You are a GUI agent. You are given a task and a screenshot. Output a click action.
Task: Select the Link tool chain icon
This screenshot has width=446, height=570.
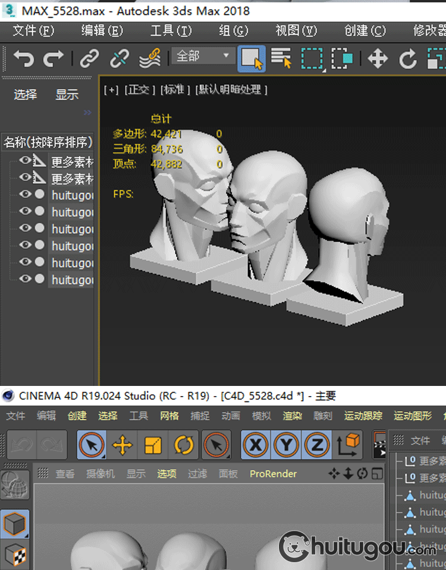click(89, 58)
